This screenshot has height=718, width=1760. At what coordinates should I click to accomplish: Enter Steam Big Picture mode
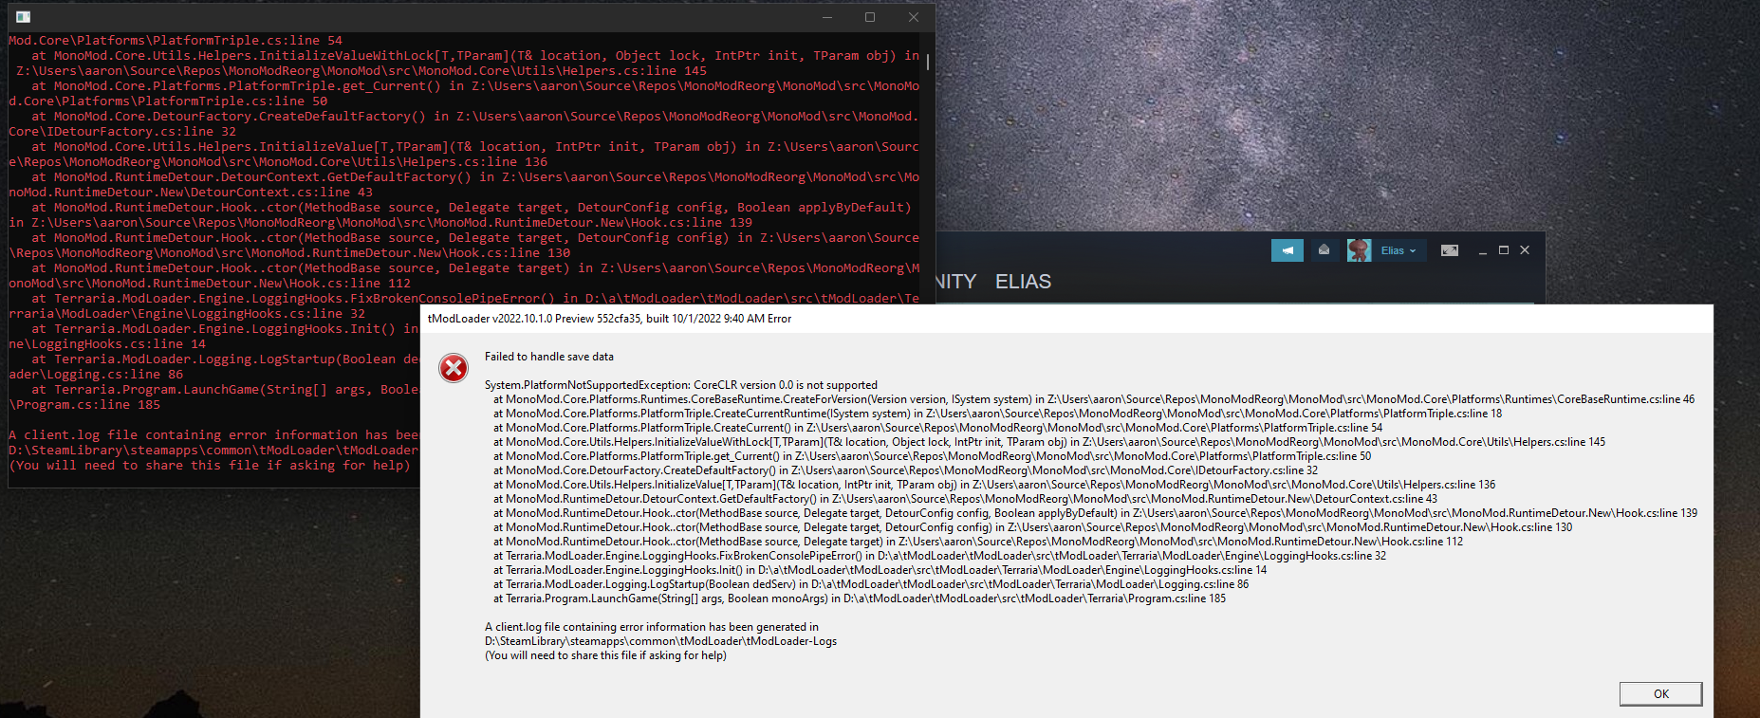[1449, 250]
